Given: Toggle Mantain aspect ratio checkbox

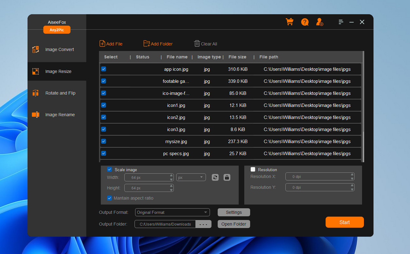Looking at the screenshot, I should [x=110, y=198].
